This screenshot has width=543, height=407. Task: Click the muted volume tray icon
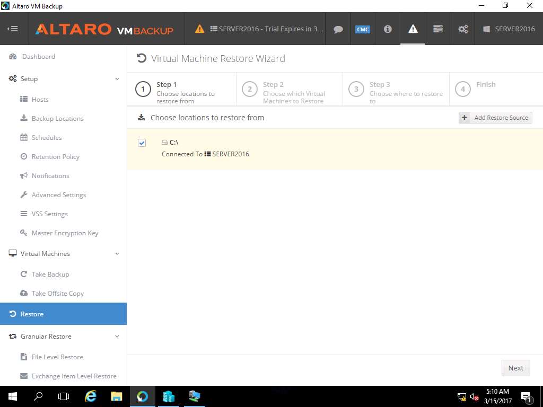coord(474,397)
